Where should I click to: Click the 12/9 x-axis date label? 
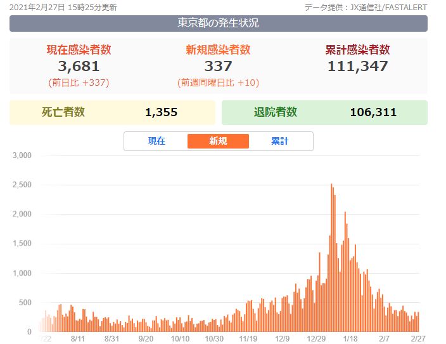click(282, 338)
